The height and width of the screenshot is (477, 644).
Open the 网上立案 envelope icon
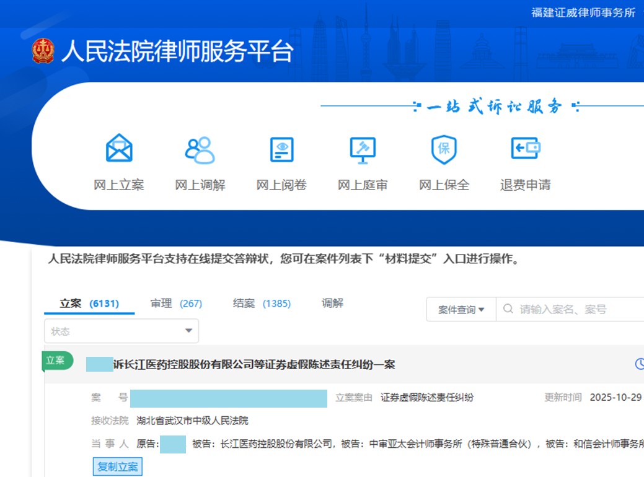[x=119, y=149]
